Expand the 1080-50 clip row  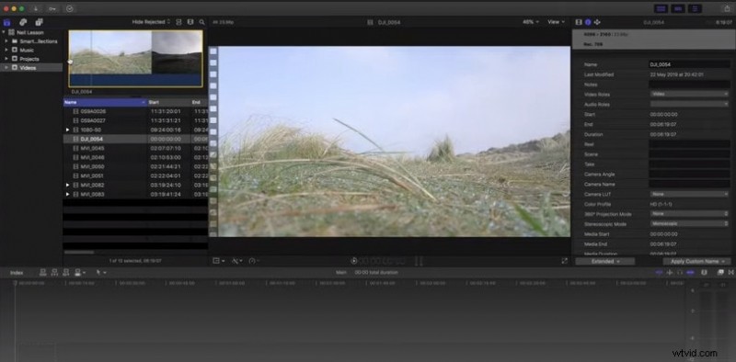coord(67,130)
